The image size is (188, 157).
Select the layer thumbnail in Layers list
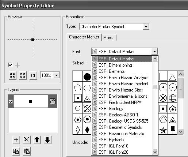[x=31, y=101]
